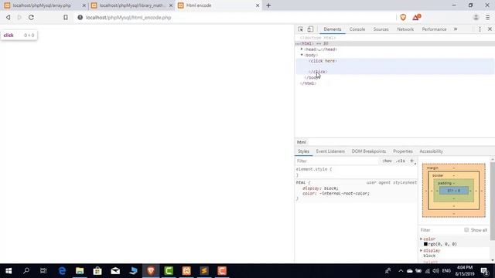This screenshot has height=278, width=495.
Task: Select the click here element line
Action: click(x=323, y=61)
